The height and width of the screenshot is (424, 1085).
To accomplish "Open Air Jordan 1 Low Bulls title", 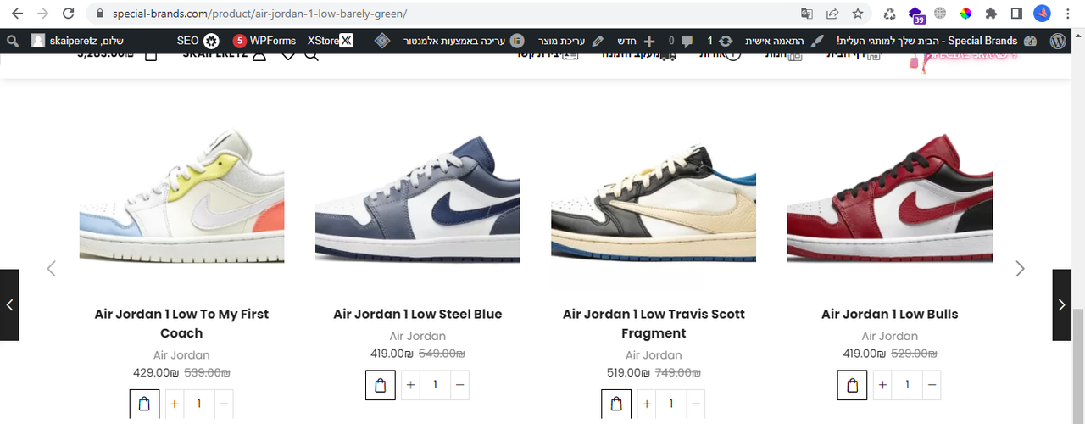I will 889,314.
